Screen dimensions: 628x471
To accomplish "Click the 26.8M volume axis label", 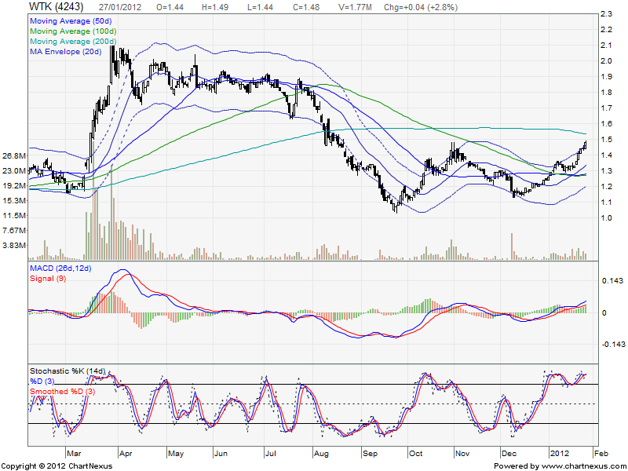I will 15,156.
